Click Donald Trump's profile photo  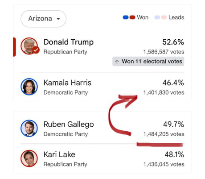point(29,46)
